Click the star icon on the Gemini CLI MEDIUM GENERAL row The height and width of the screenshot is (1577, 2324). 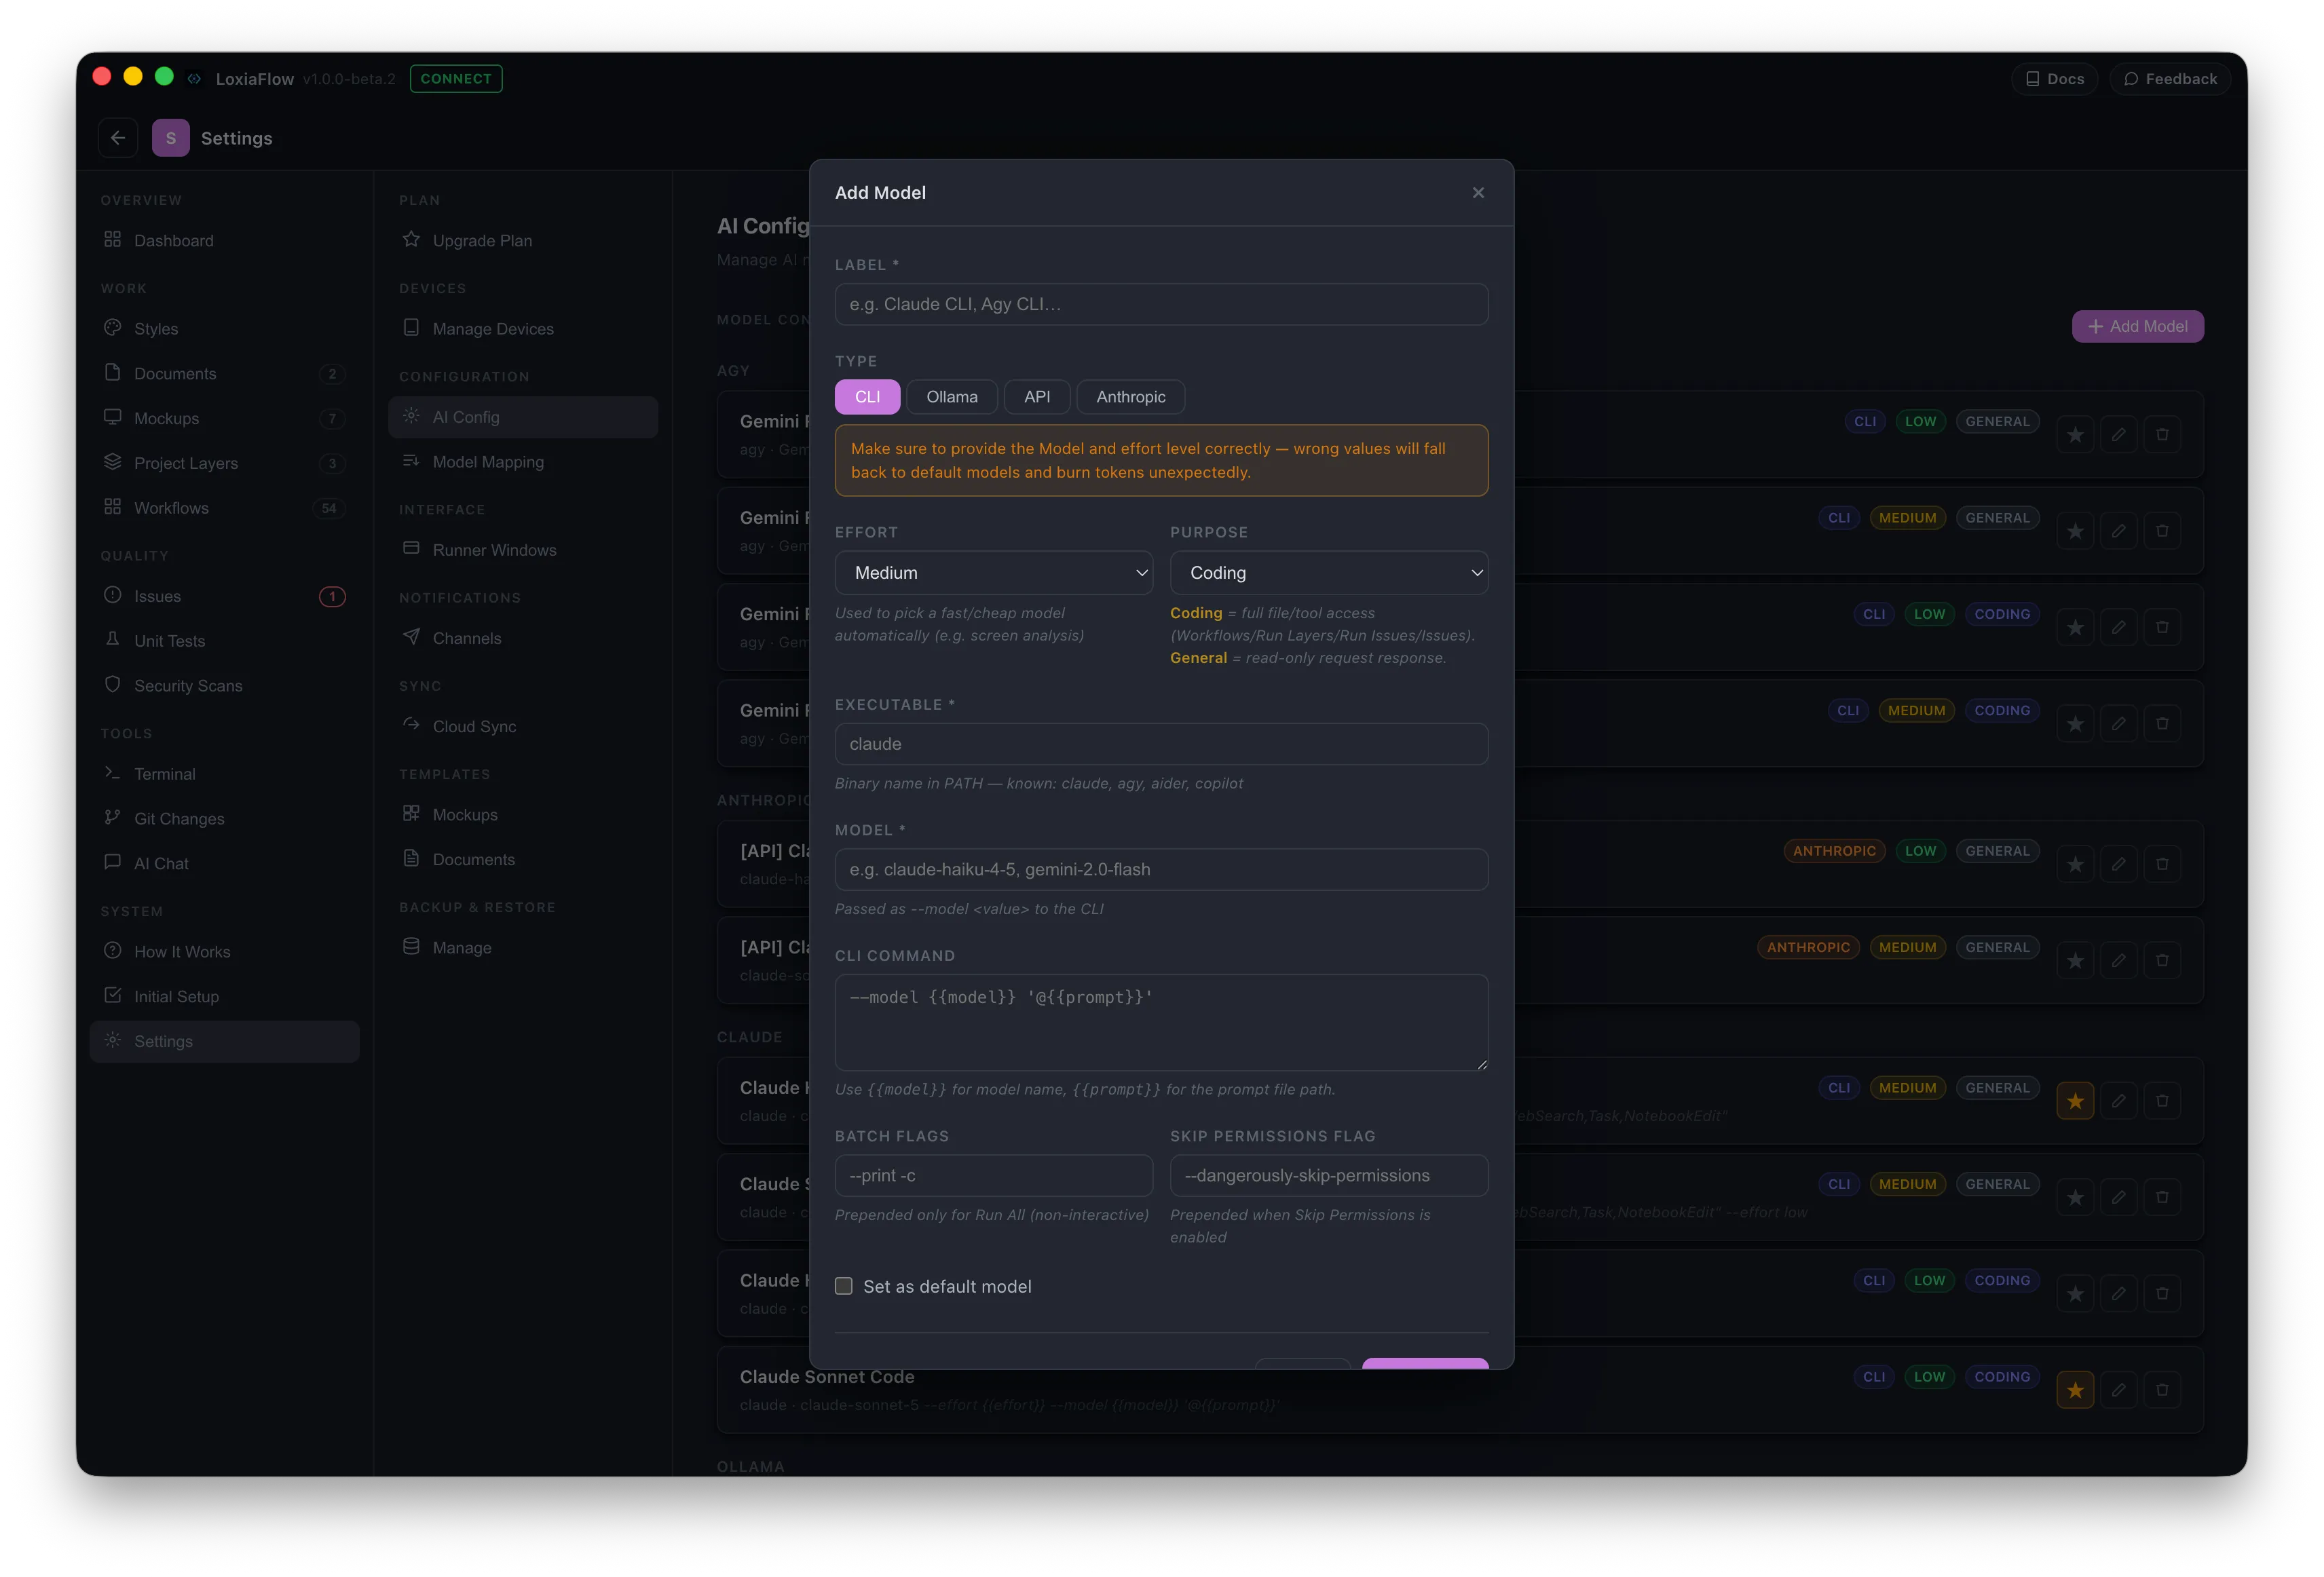click(x=2075, y=531)
